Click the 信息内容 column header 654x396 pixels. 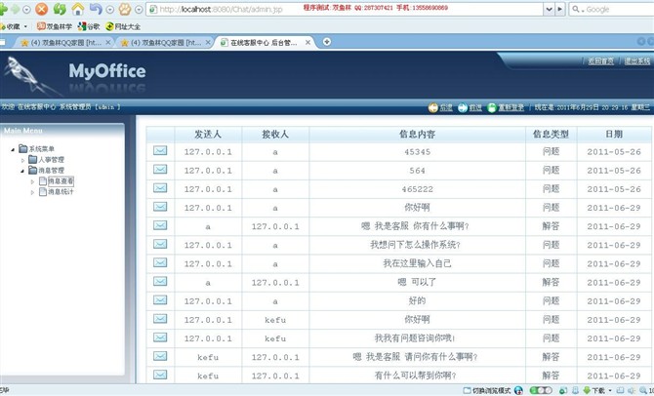click(x=417, y=135)
